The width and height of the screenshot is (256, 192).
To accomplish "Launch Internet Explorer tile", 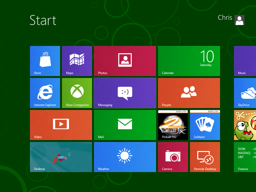I will [45, 93].
